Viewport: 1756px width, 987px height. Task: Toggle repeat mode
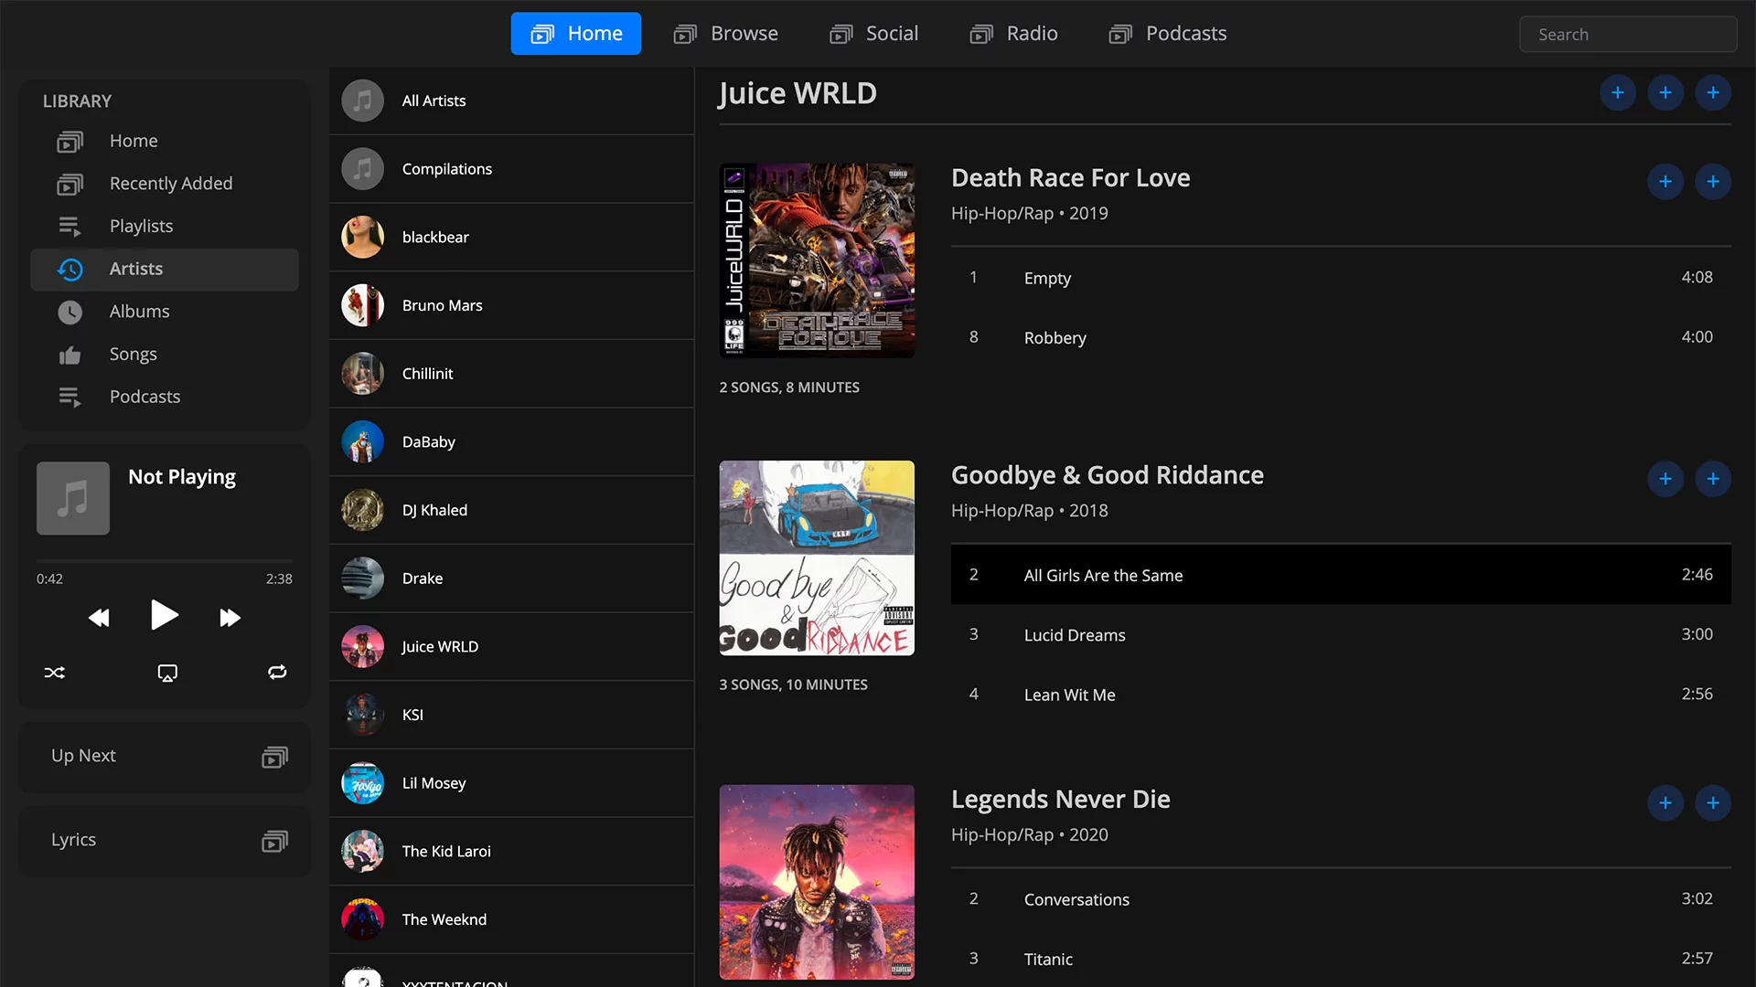point(277,673)
